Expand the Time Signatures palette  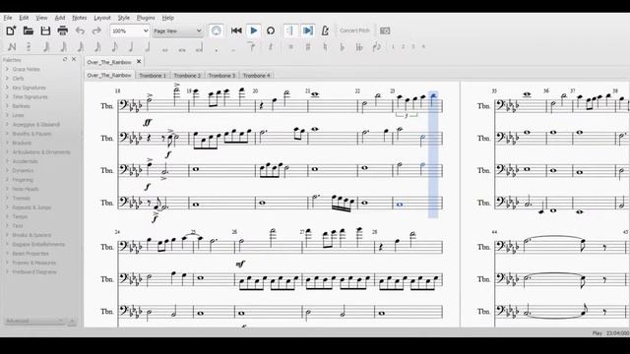tap(30, 96)
